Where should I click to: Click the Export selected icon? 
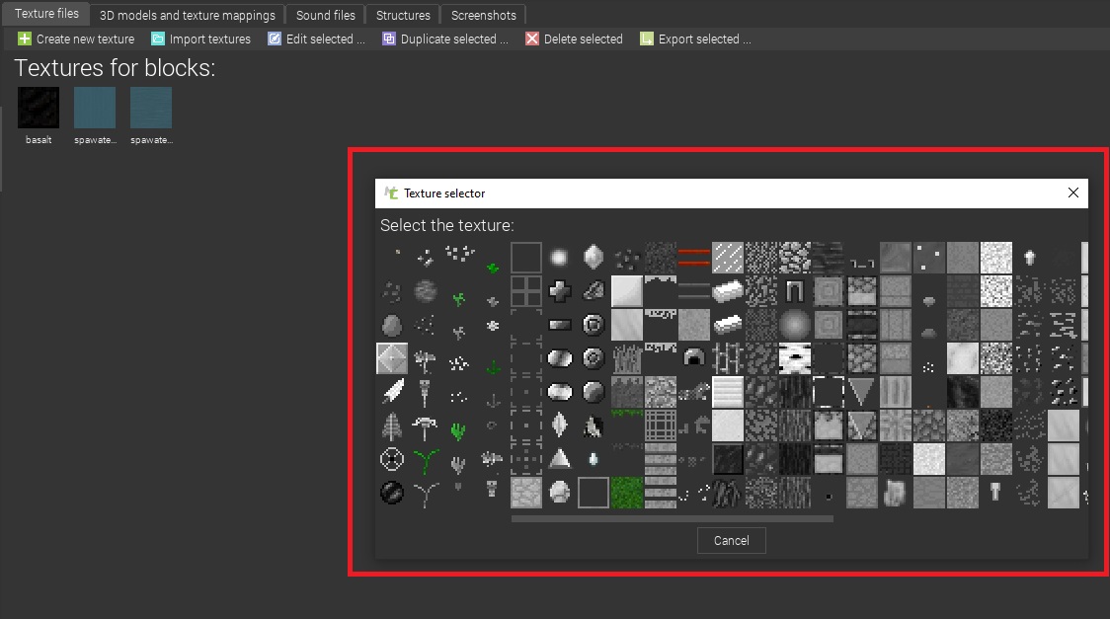pos(646,39)
